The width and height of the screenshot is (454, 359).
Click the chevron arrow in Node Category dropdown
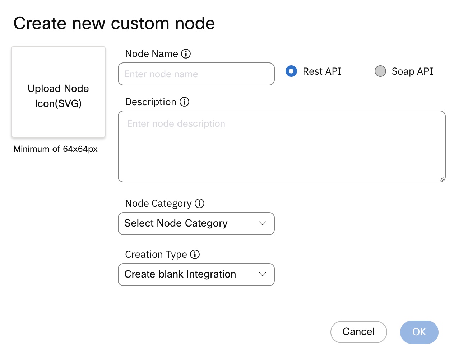pyautogui.click(x=263, y=223)
